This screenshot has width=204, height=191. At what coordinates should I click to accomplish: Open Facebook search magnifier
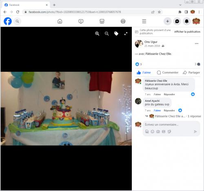(x=17, y=21)
